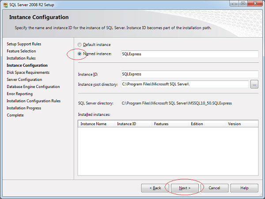Cancel the SQL Server setup
This screenshot has width=265, height=199.
tap(214, 188)
